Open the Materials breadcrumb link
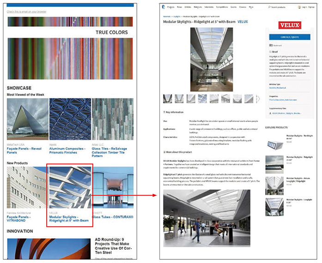This screenshot has width=322, height=263. coord(167,17)
